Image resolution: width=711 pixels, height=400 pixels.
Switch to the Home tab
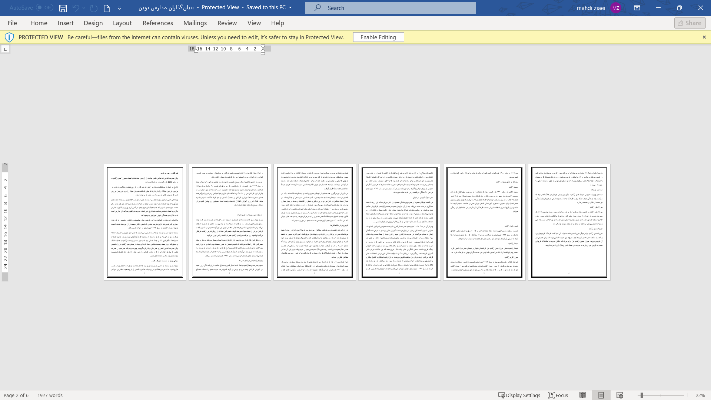coord(39,23)
